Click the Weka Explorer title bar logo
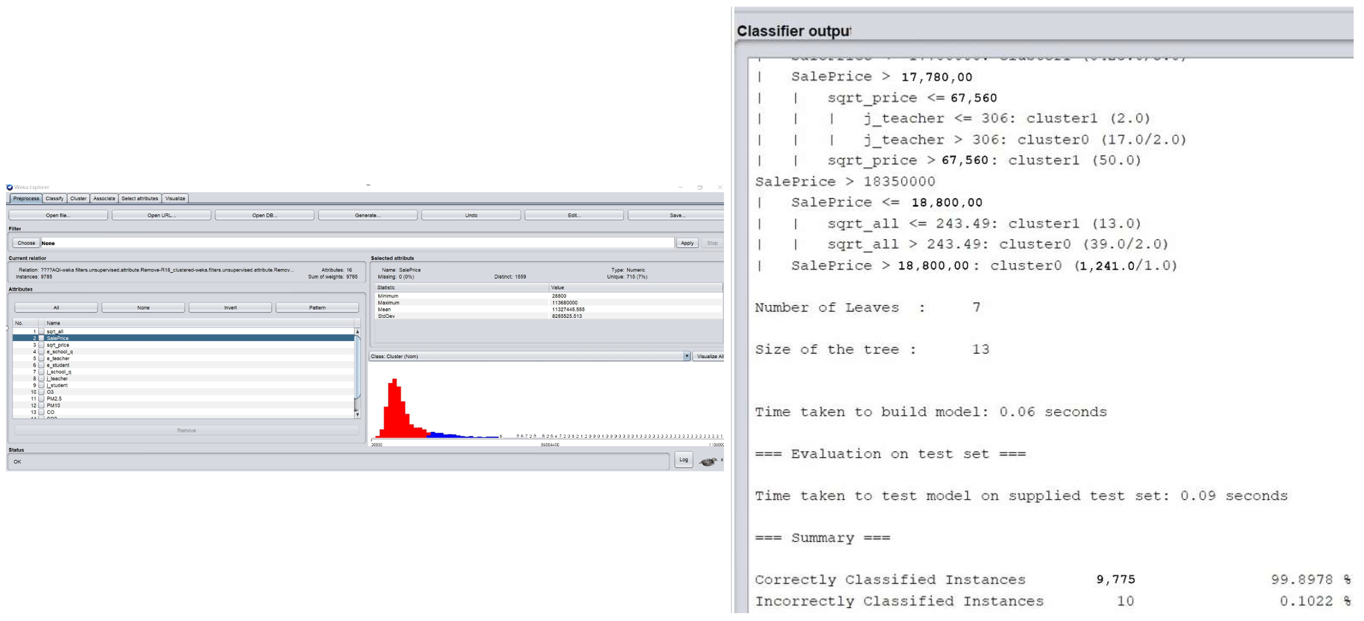The image size is (1364, 621). 9,187
